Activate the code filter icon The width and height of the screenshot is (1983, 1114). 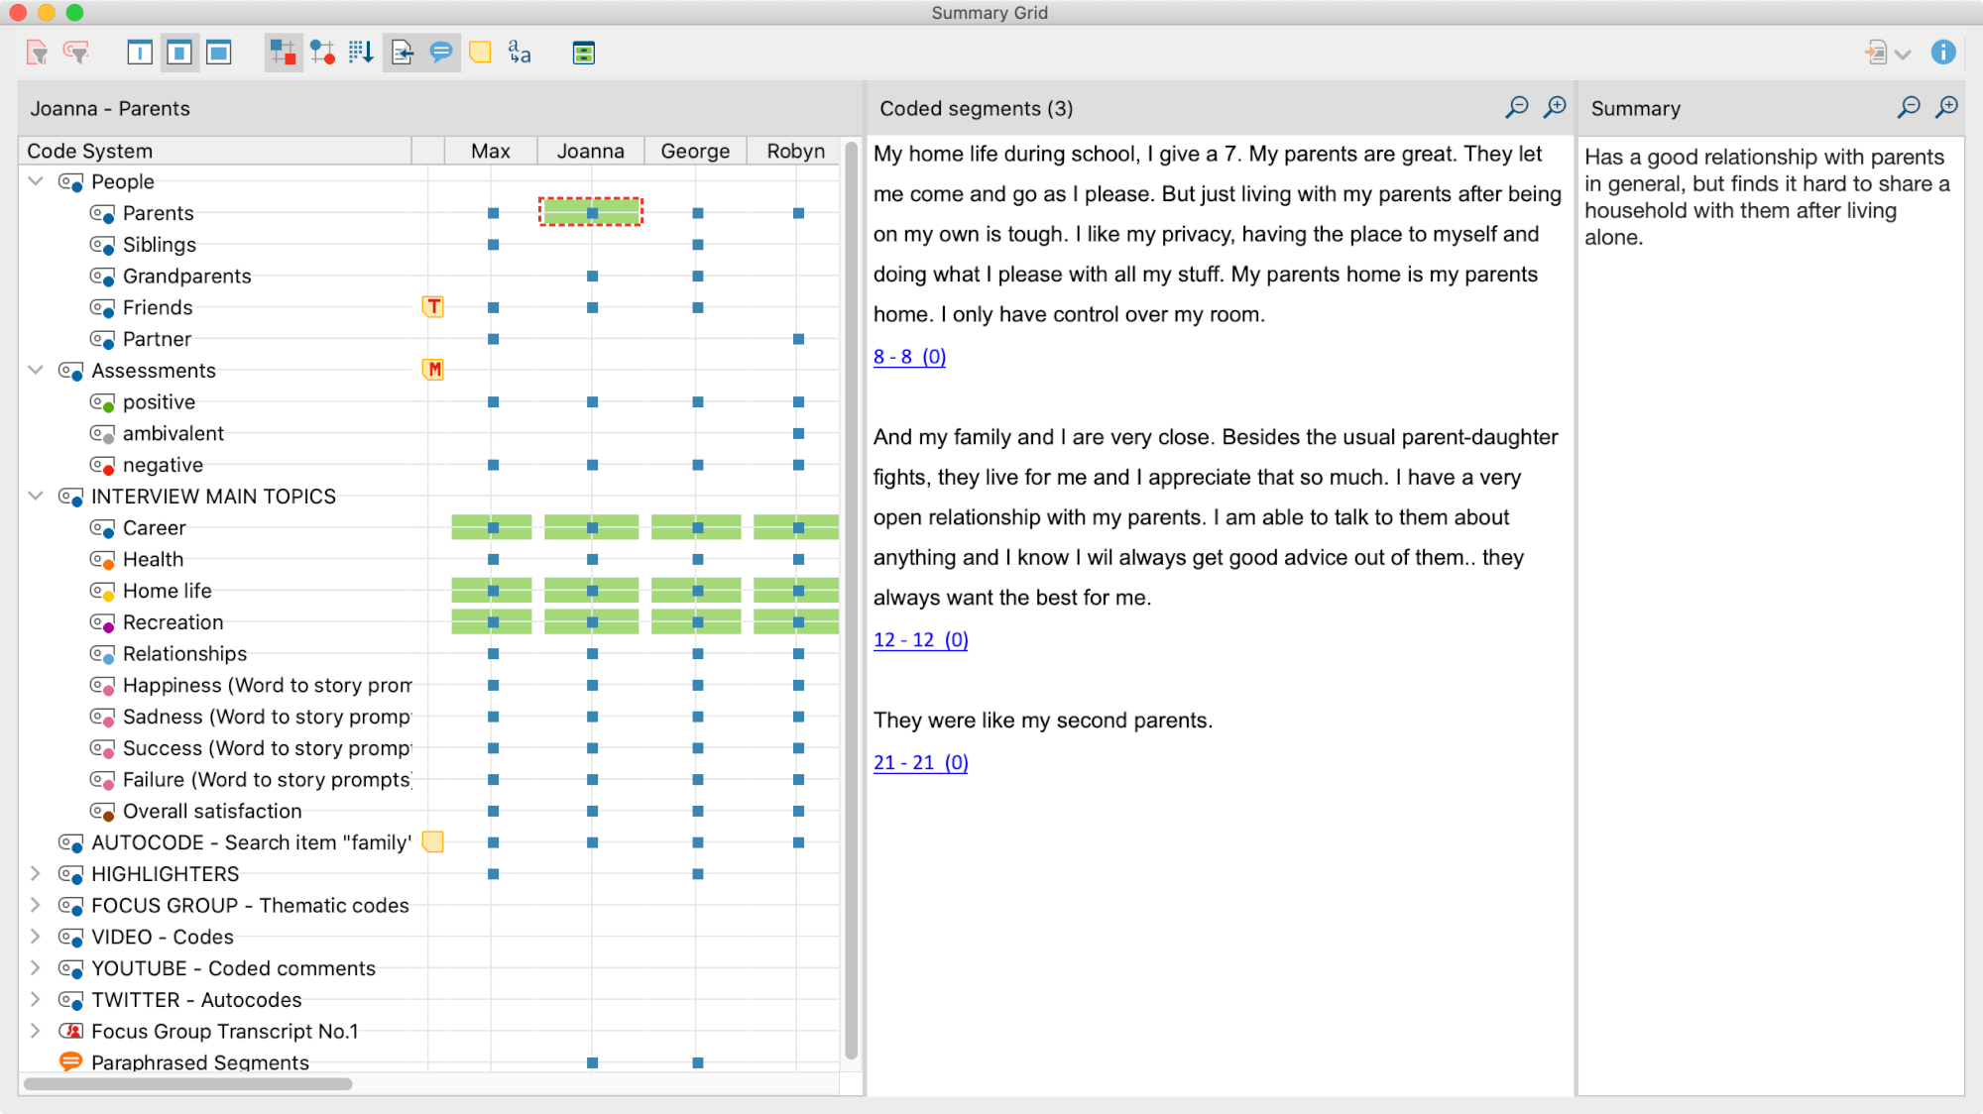[x=76, y=53]
